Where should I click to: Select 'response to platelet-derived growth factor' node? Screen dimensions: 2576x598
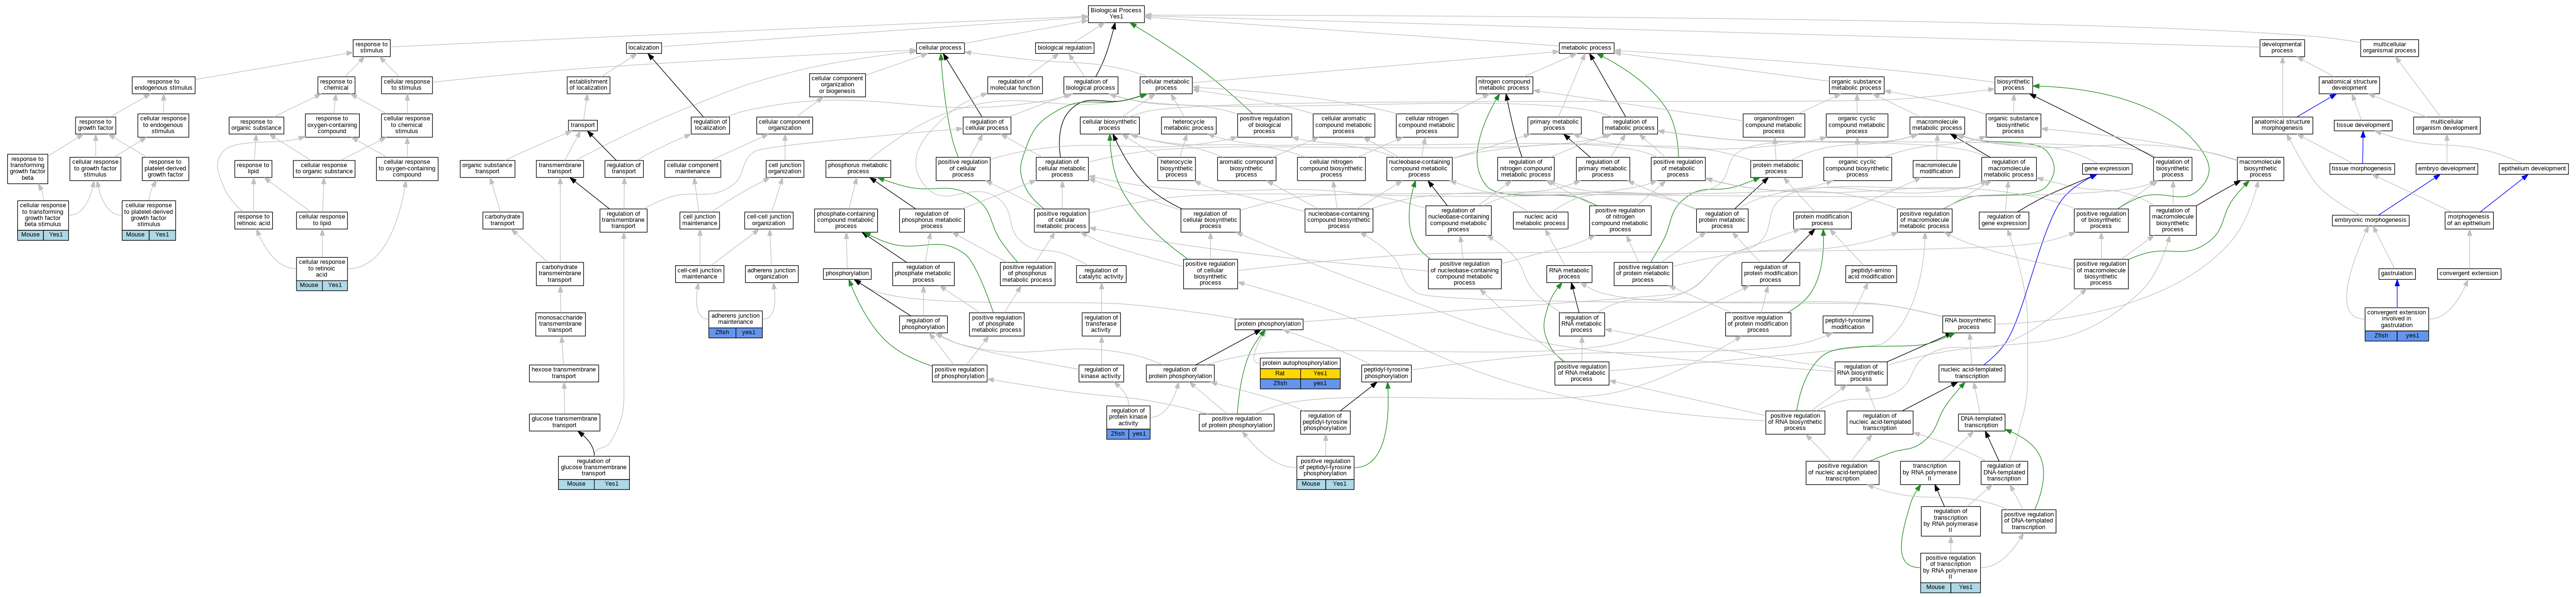click(x=165, y=168)
